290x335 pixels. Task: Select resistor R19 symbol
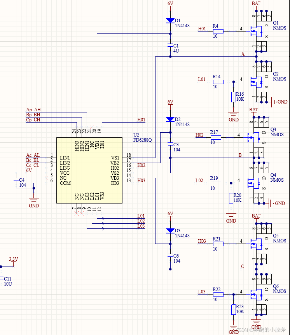pyautogui.click(x=216, y=183)
